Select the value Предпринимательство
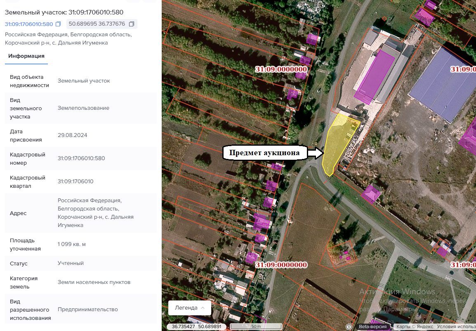476x331 pixels. (88, 310)
